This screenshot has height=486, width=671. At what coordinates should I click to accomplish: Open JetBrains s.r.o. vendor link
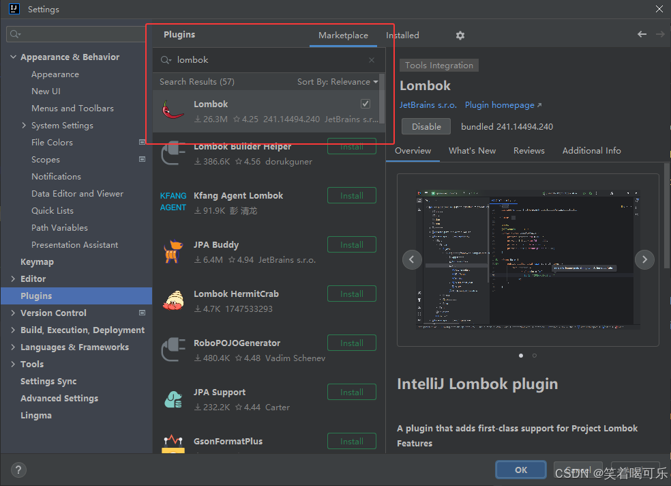click(428, 105)
